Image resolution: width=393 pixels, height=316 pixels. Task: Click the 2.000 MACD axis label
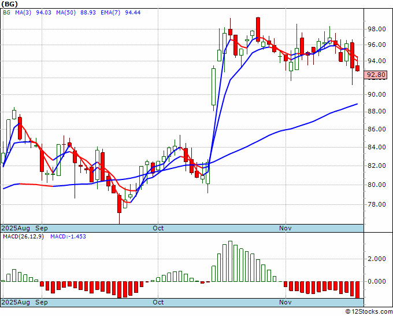pyautogui.click(x=376, y=259)
